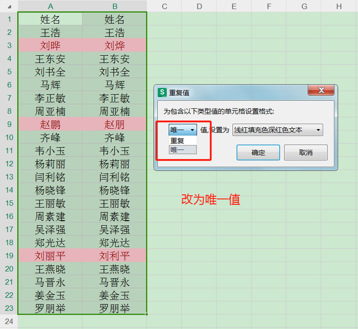This screenshot has width=358, height=329.
Task: Click cell 杨晓锋 in column A
Action: (x=50, y=190)
